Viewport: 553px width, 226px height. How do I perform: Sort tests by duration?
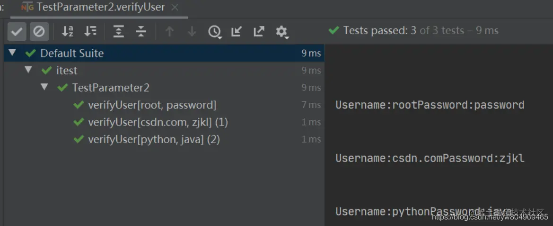point(90,31)
